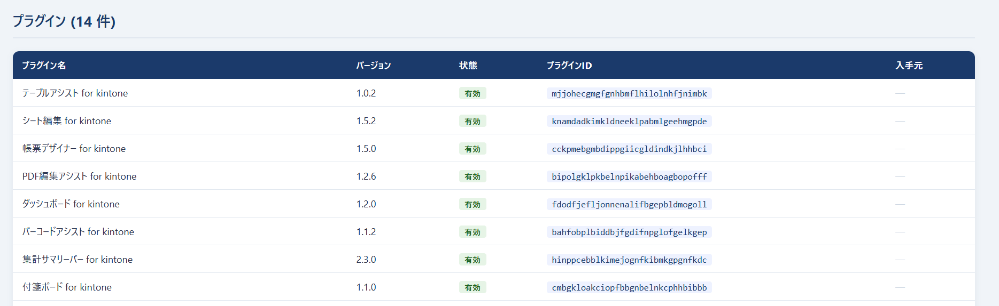
Task: Click version 2.3.0 cell
Action: (x=366, y=260)
